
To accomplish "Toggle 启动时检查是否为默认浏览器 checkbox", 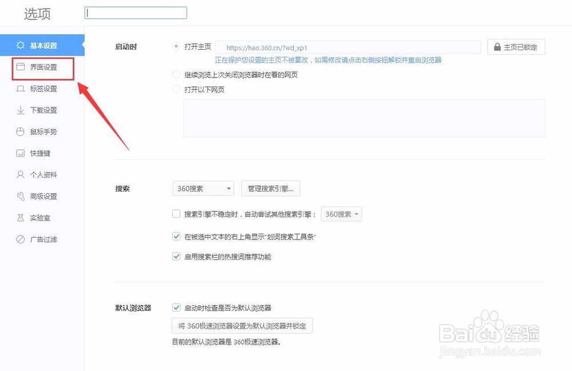I will coord(176,308).
